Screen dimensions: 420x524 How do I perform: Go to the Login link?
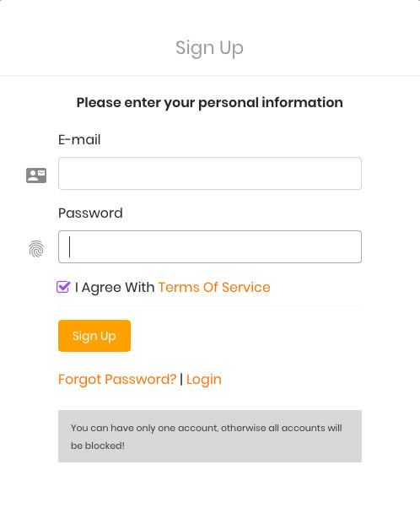pos(204,380)
